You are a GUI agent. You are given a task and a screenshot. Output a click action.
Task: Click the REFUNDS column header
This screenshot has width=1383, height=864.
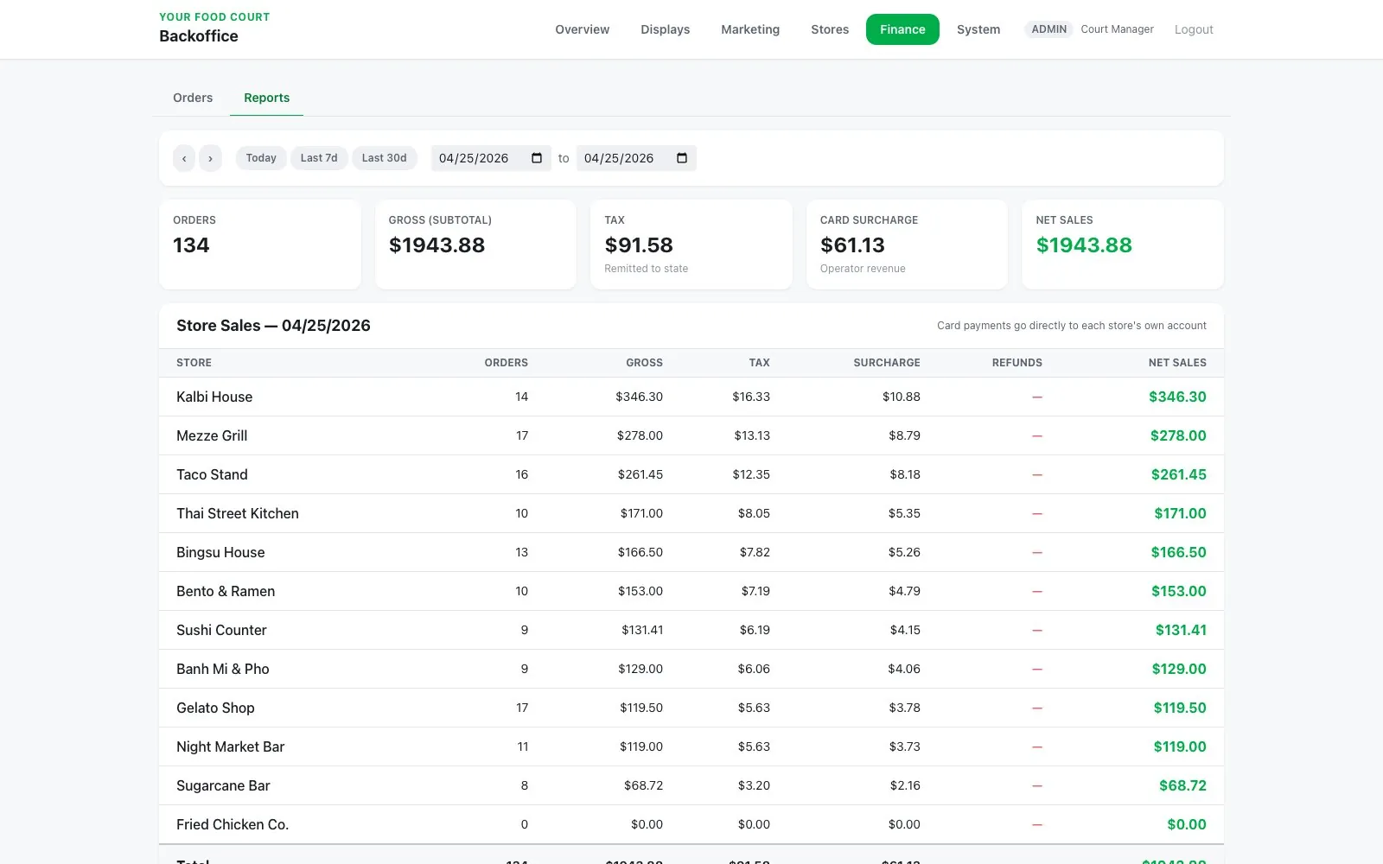[x=1017, y=363]
